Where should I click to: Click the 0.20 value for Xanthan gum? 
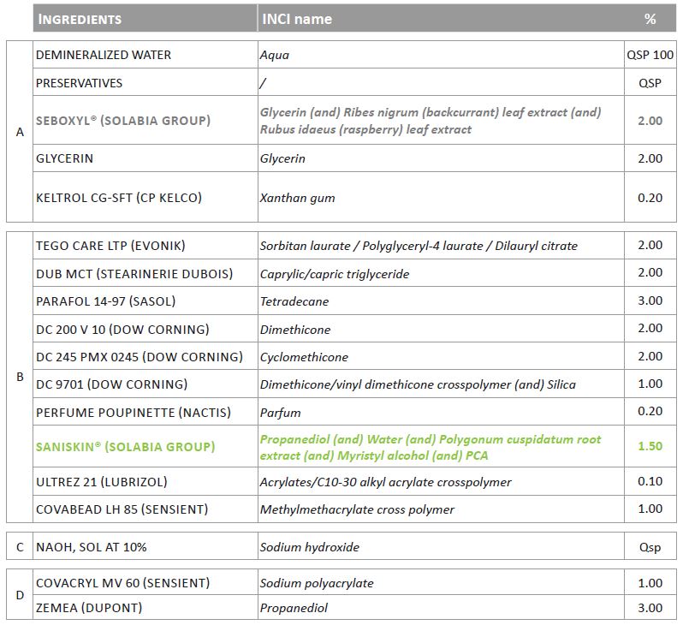point(650,198)
